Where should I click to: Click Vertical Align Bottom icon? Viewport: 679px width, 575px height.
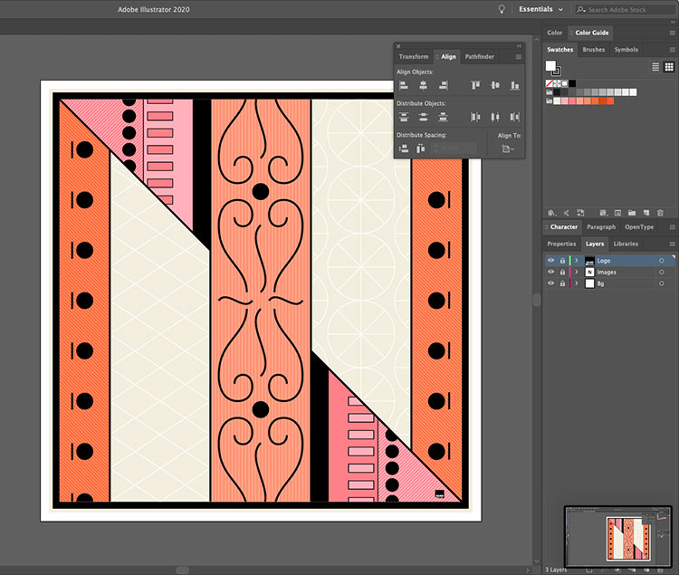click(x=514, y=85)
